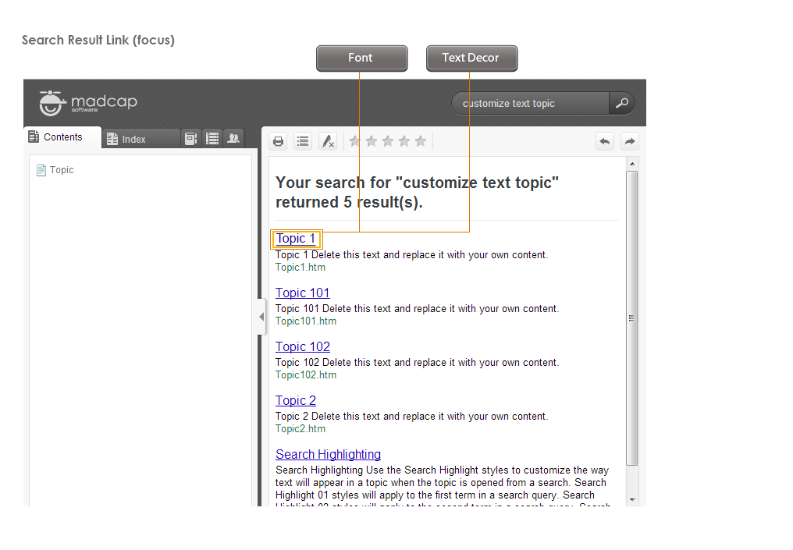The width and height of the screenshot is (793, 550).
Task: Click the Topic 102 description text
Action: [418, 363]
